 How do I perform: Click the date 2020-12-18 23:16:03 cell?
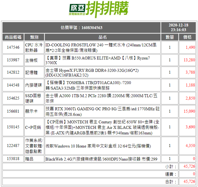point(178,28)
